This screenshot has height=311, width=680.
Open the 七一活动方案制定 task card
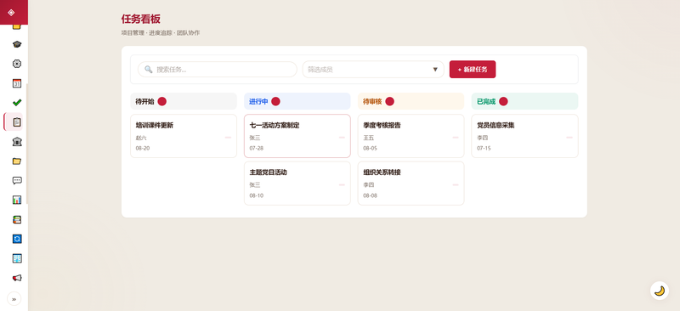(297, 136)
